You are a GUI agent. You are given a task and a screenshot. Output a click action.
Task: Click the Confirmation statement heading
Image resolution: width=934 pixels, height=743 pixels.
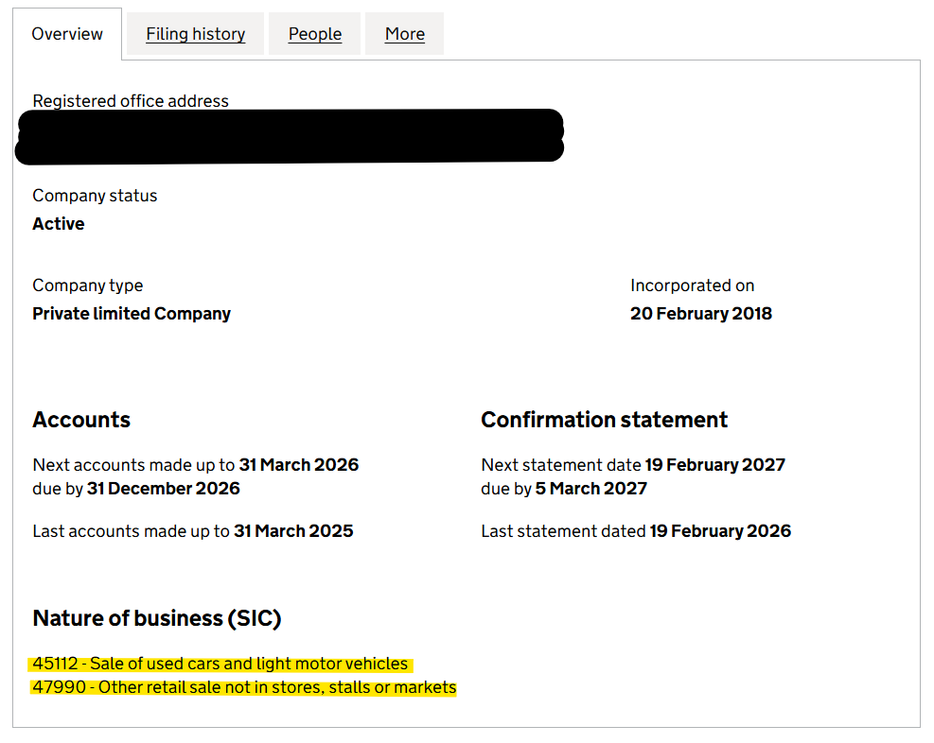coord(604,420)
